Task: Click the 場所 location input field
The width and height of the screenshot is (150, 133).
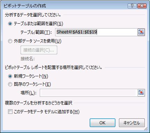Action: click(89, 93)
